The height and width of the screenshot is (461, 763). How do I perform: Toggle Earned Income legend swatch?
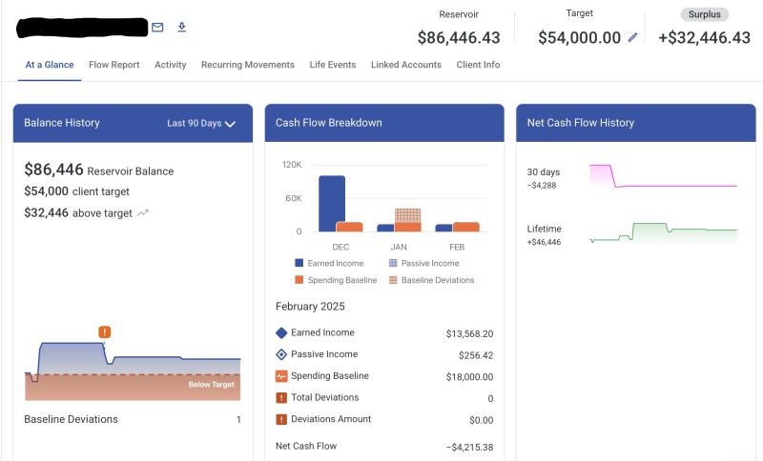[299, 263]
